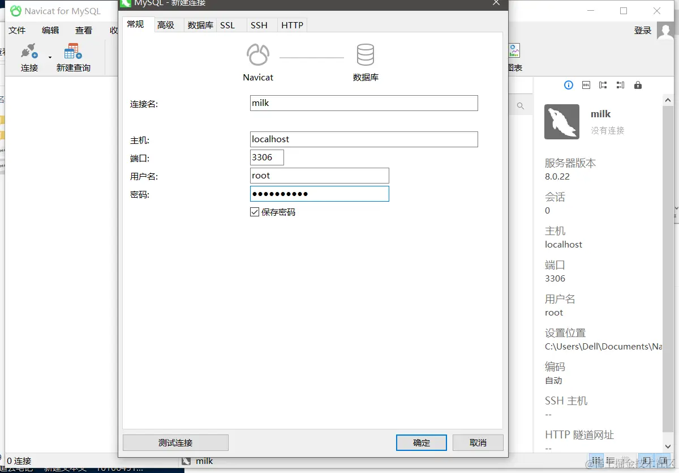The image size is (679, 473).
Task: Click the 测试连接 button
Action: point(175,443)
